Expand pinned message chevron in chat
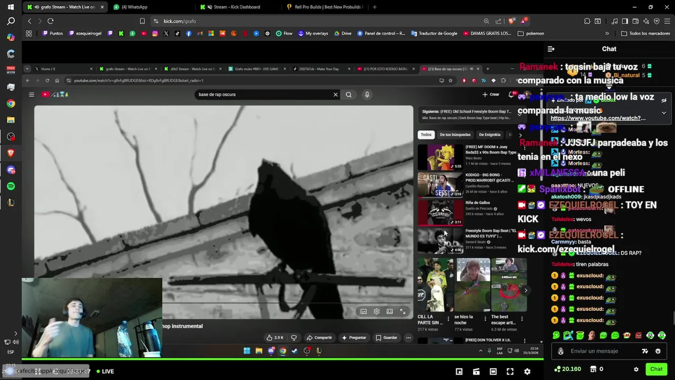This screenshot has height=380, width=675. [663, 112]
